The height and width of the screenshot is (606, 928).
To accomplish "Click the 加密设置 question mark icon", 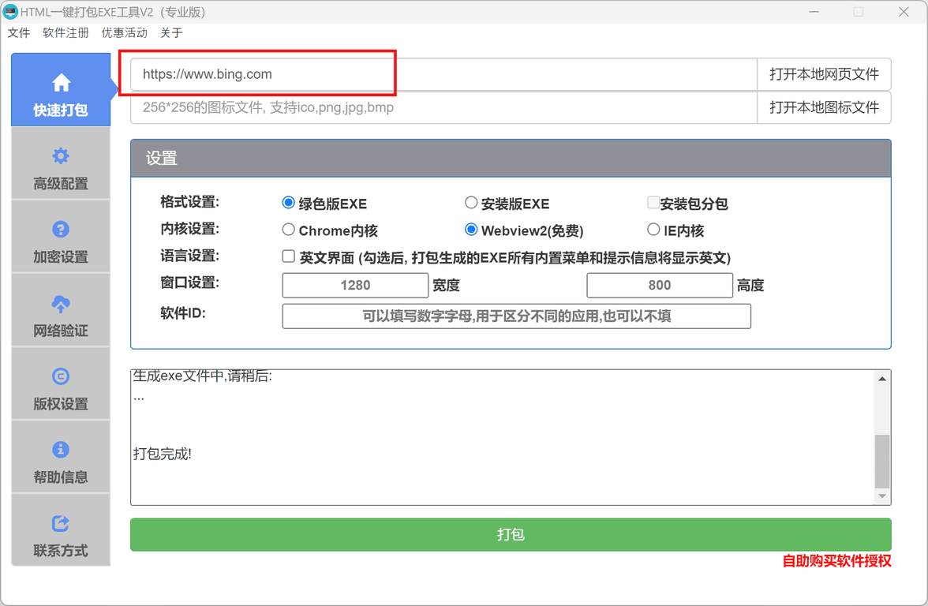I will (61, 230).
